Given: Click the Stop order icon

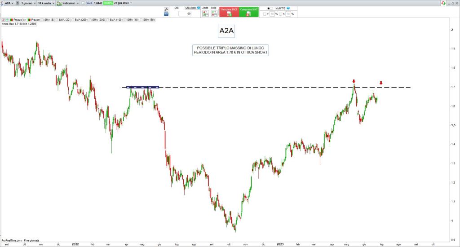Looking at the screenshot, I should tap(214, 13).
